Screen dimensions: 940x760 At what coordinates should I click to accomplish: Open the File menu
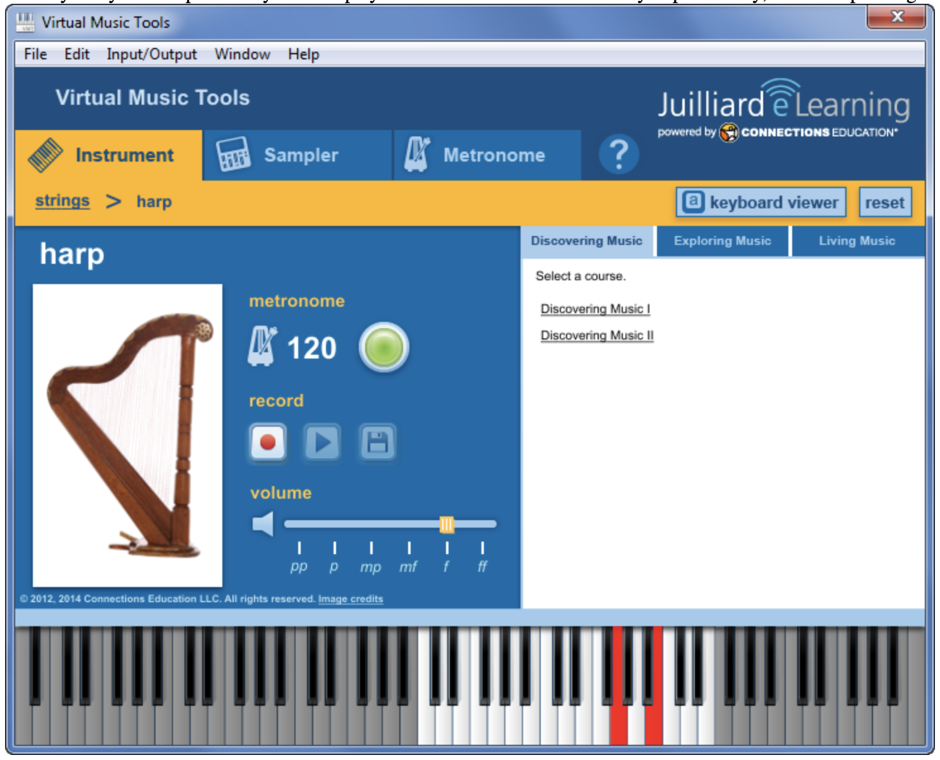click(x=35, y=54)
